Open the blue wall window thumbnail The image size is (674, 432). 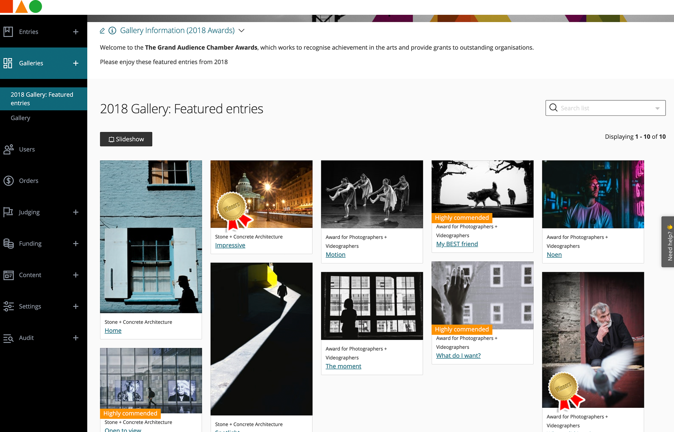coord(151,237)
